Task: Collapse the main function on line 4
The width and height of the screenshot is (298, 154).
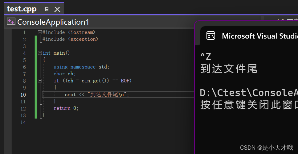Action: pos(40,53)
